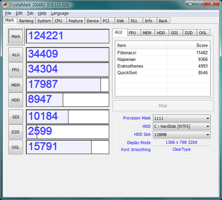Run the HDD benchmark button
Image resolution: width=222 pixels, height=200 pixels.
(16, 100)
